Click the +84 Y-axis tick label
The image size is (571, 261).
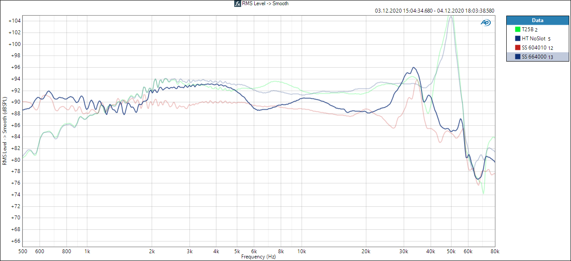[x=15, y=137]
